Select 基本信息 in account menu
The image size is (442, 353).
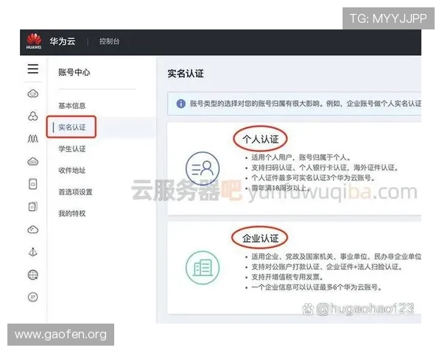click(72, 106)
